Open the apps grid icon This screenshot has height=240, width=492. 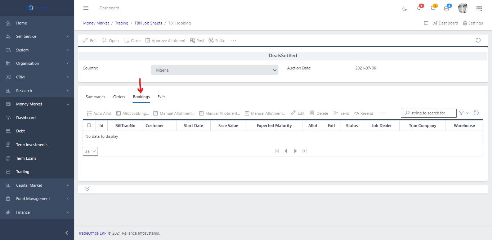[479, 8]
